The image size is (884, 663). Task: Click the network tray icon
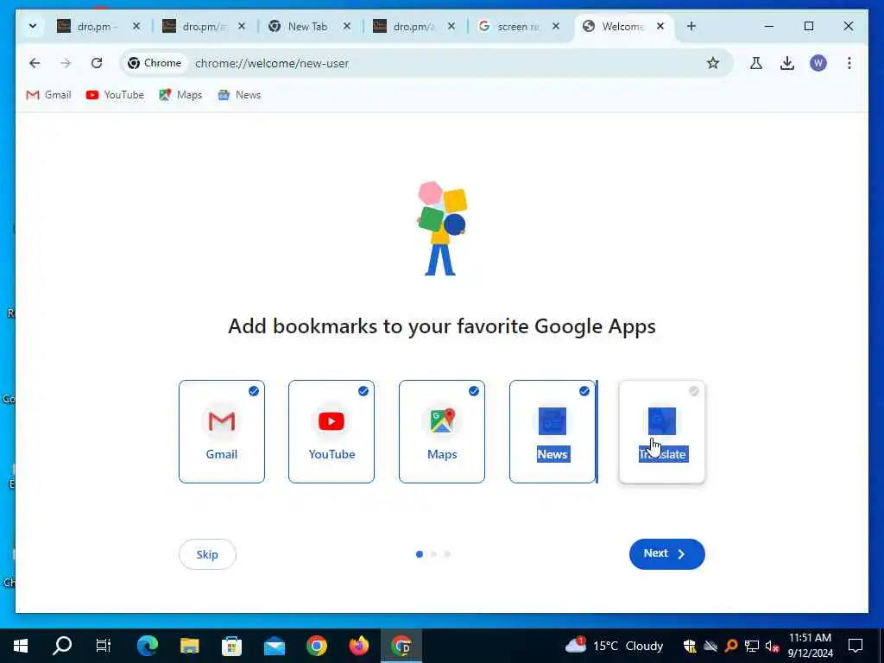coord(752,646)
